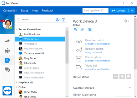Image resolution: width=137 pixels, height=98 pixels.
Task: Open the Connection menu
Action: 10,11
